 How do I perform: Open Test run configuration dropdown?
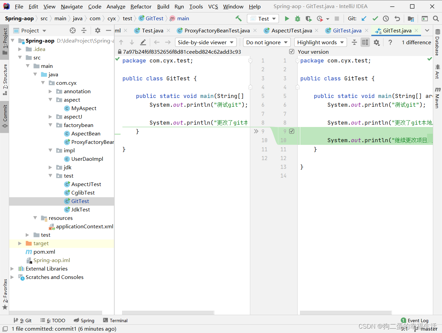pos(263,19)
